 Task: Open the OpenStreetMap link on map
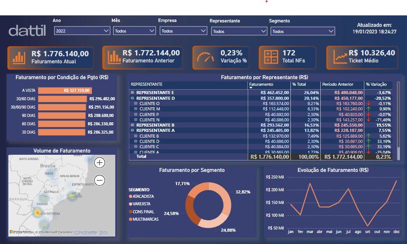pyautogui.click(x=86, y=232)
